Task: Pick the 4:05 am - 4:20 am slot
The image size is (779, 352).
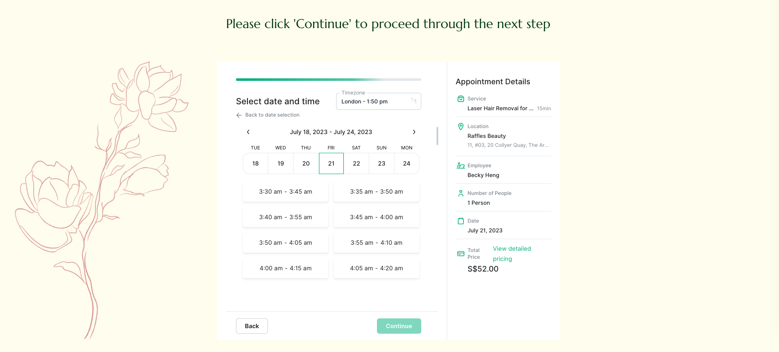Action: (x=376, y=268)
